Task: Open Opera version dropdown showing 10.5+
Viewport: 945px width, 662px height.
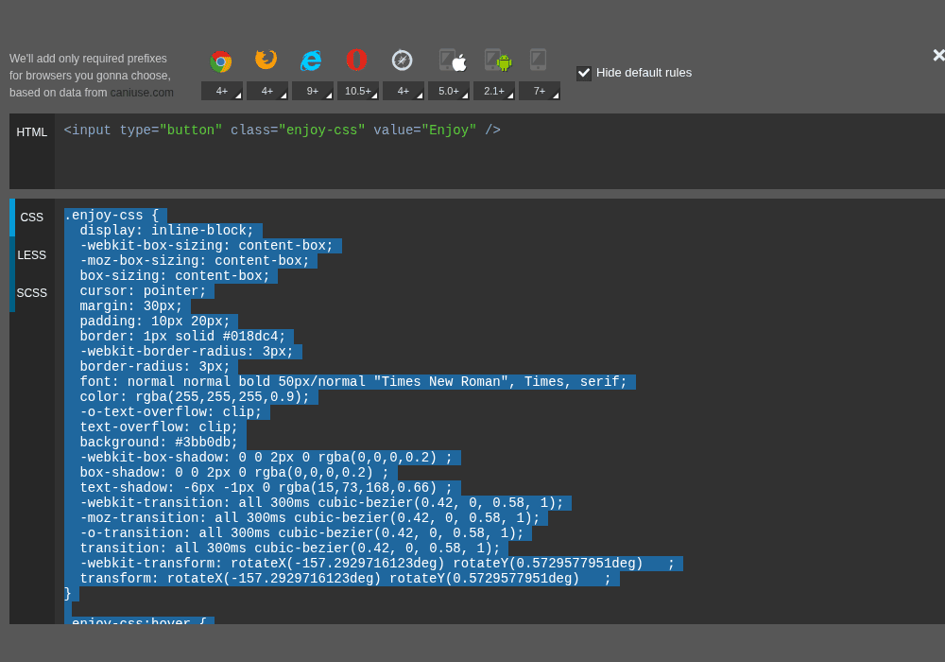Action: click(358, 91)
